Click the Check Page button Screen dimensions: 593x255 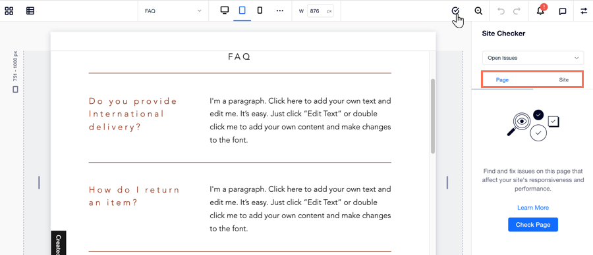click(x=533, y=225)
